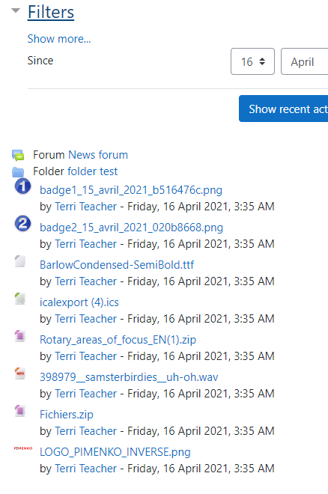Click the BarlowCondensed font file icon

(20, 261)
